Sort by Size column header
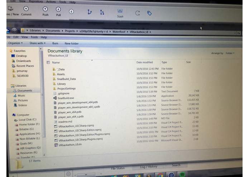This screenshot has width=249, height=177. 188,62
